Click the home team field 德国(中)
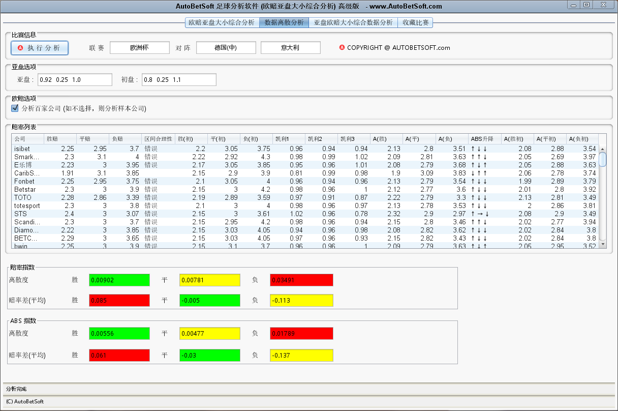Screen dimensions: 618x411 226,48
